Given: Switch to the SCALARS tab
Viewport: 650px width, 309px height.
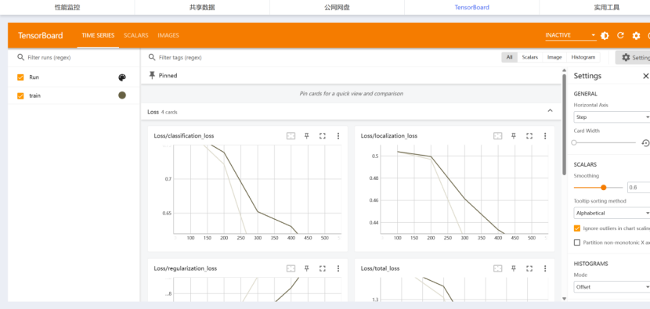Looking at the screenshot, I should (x=136, y=36).
